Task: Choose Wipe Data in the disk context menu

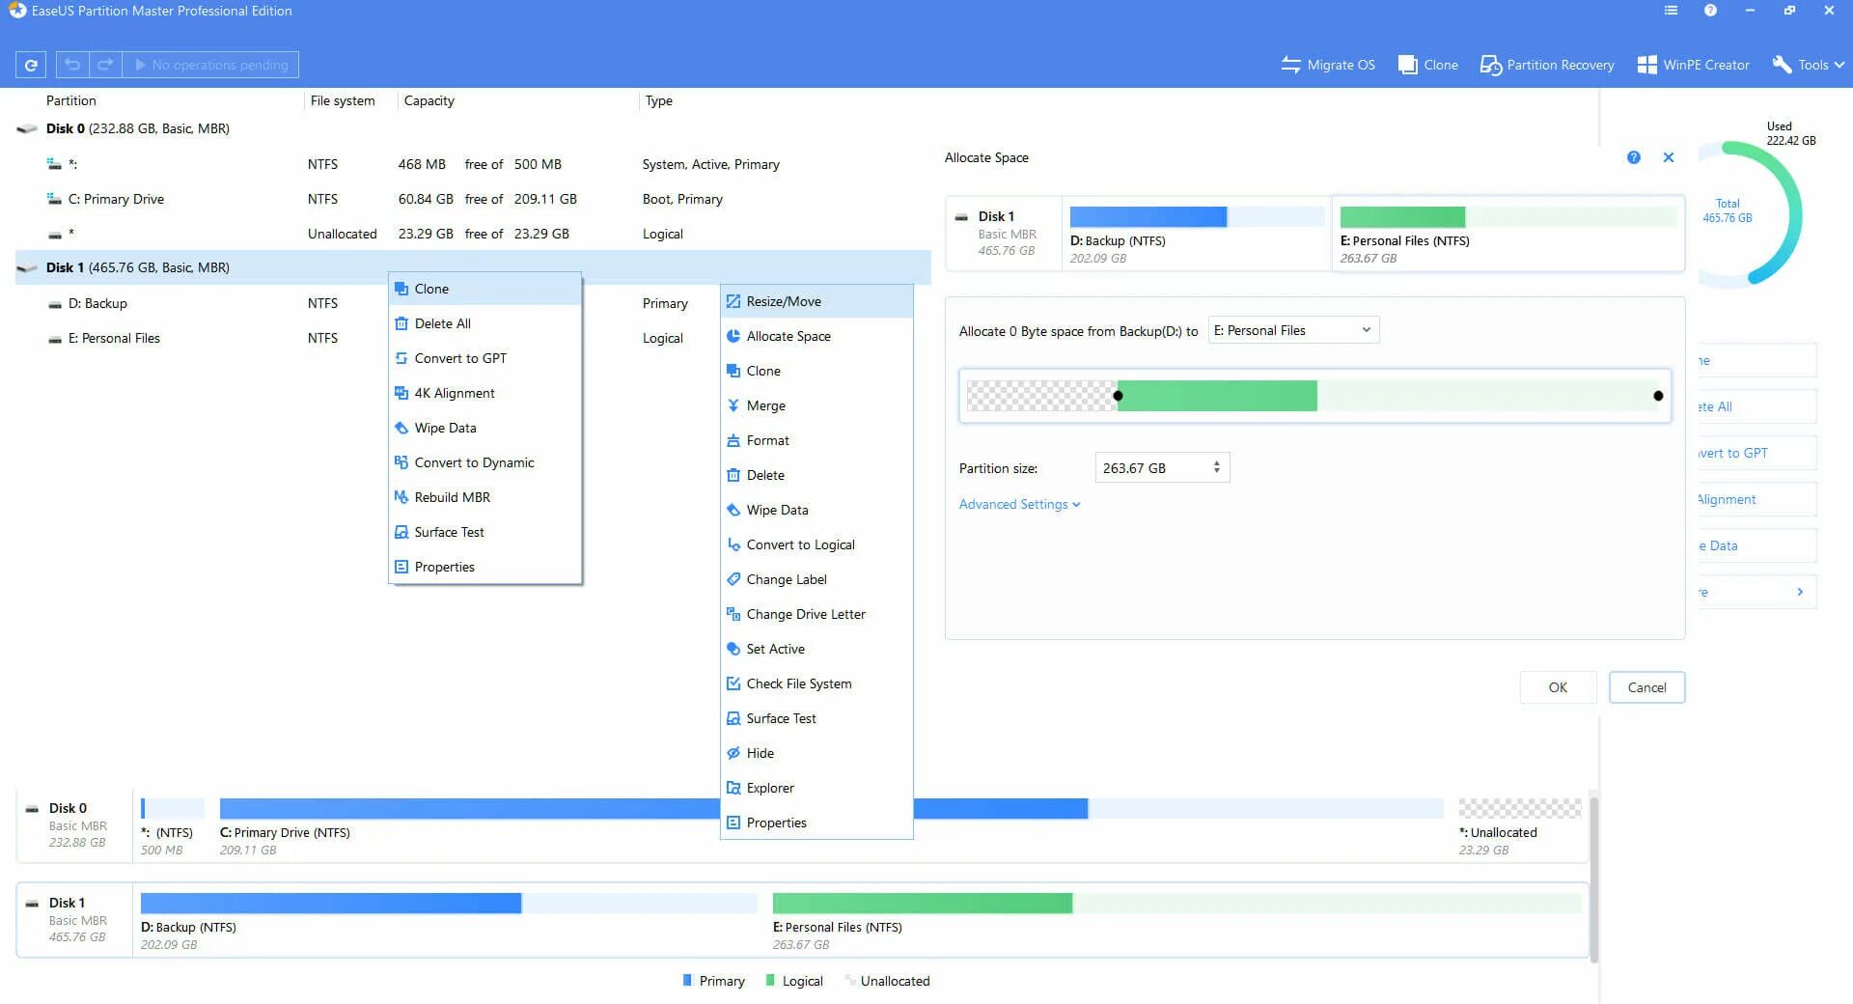Action: point(485,428)
